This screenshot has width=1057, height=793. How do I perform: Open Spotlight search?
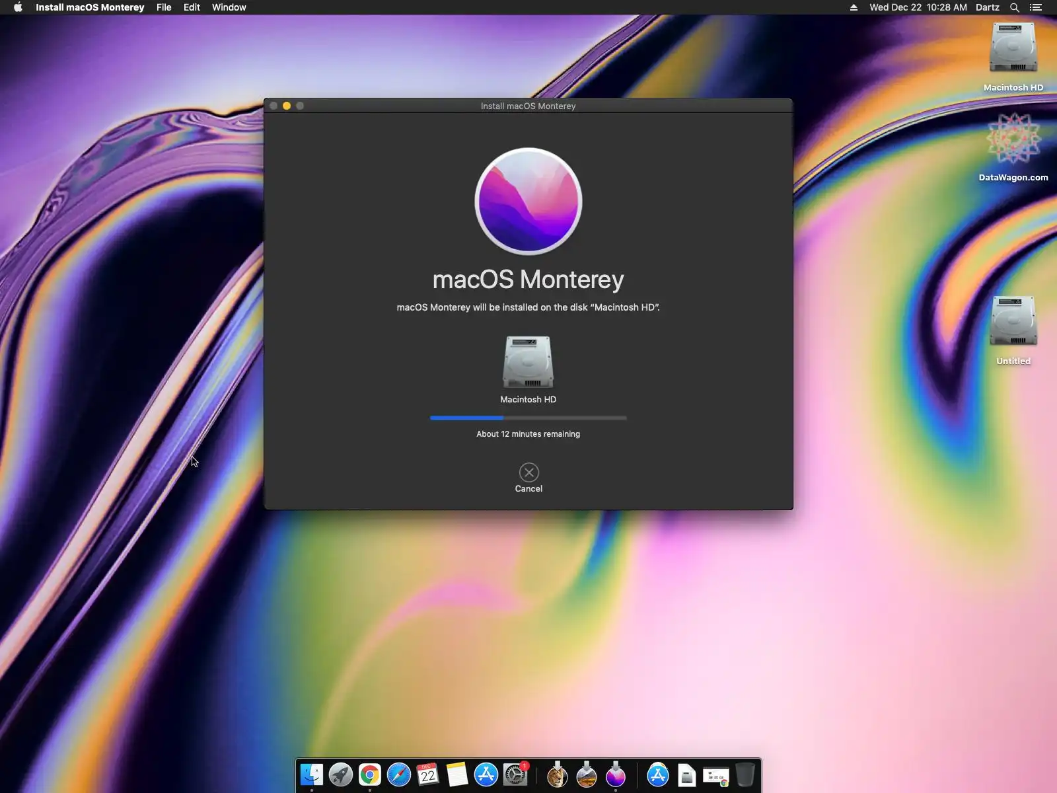click(x=1015, y=7)
